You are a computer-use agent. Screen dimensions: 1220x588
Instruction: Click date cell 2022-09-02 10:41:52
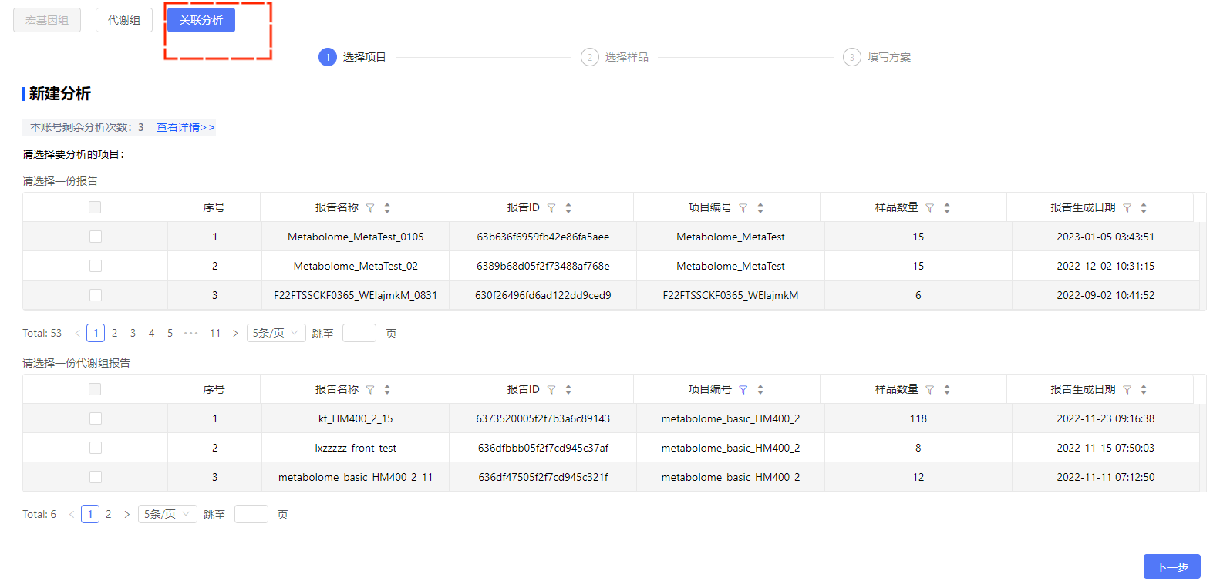(x=1105, y=295)
